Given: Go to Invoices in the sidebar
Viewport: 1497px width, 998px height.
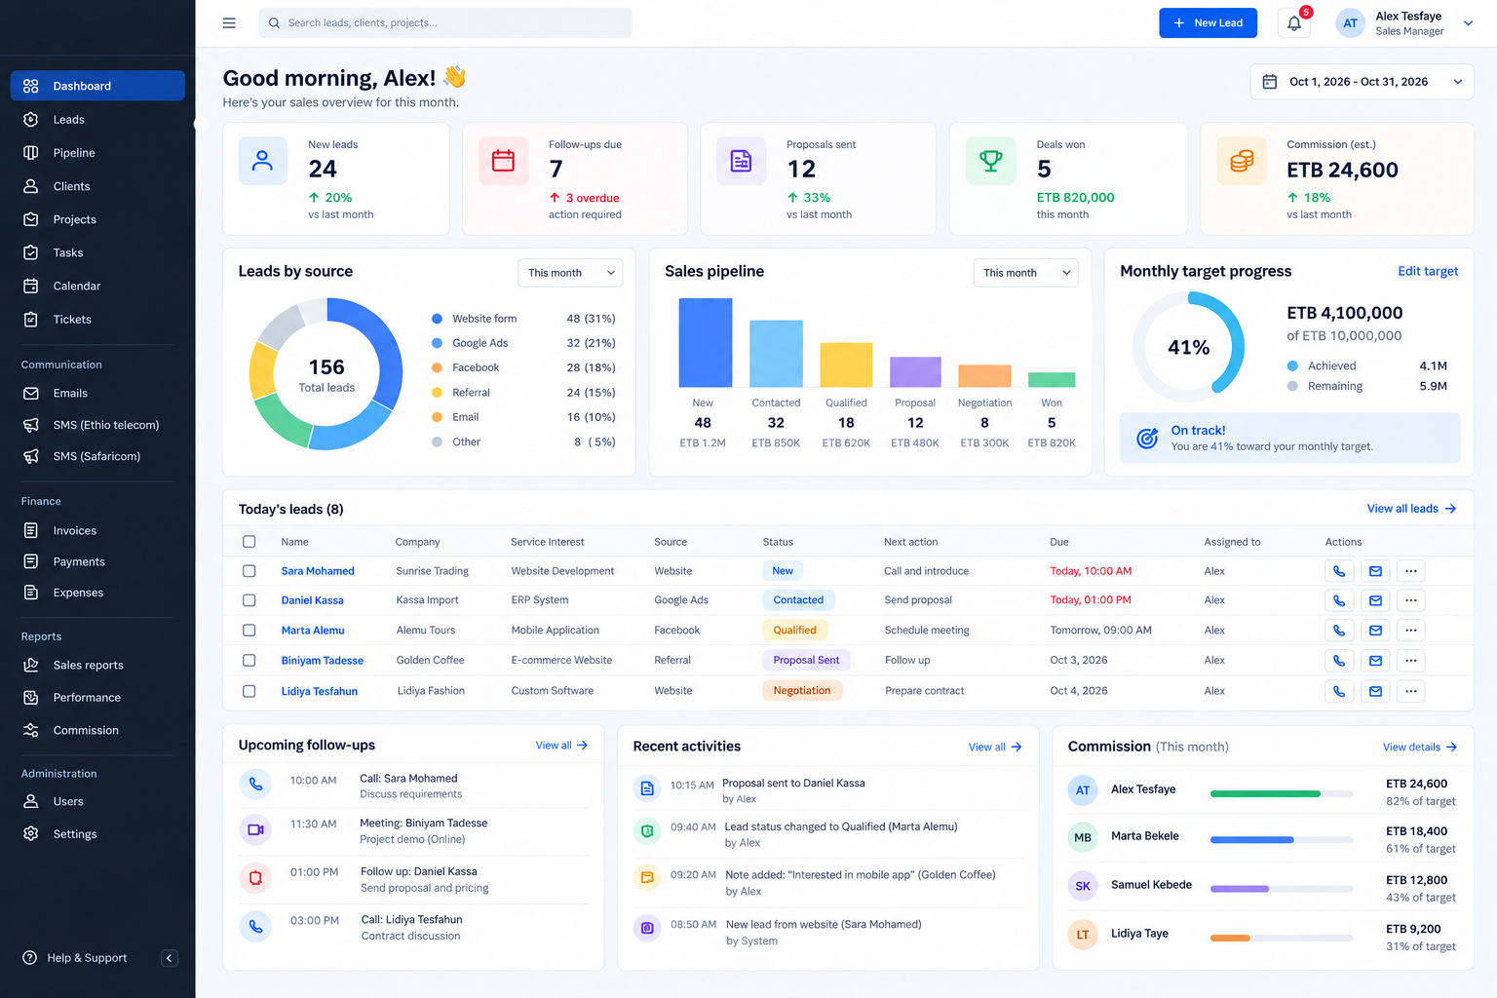Looking at the screenshot, I should (97, 530).
